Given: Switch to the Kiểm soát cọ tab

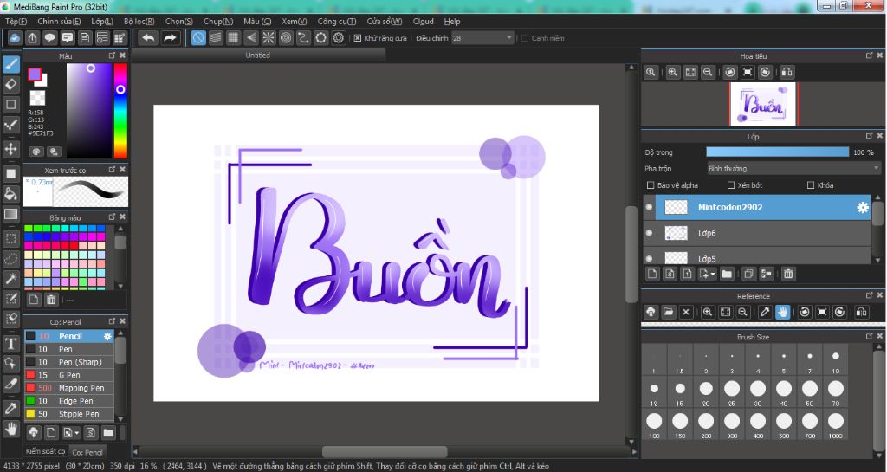Looking at the screenshot, I should 45,451.
